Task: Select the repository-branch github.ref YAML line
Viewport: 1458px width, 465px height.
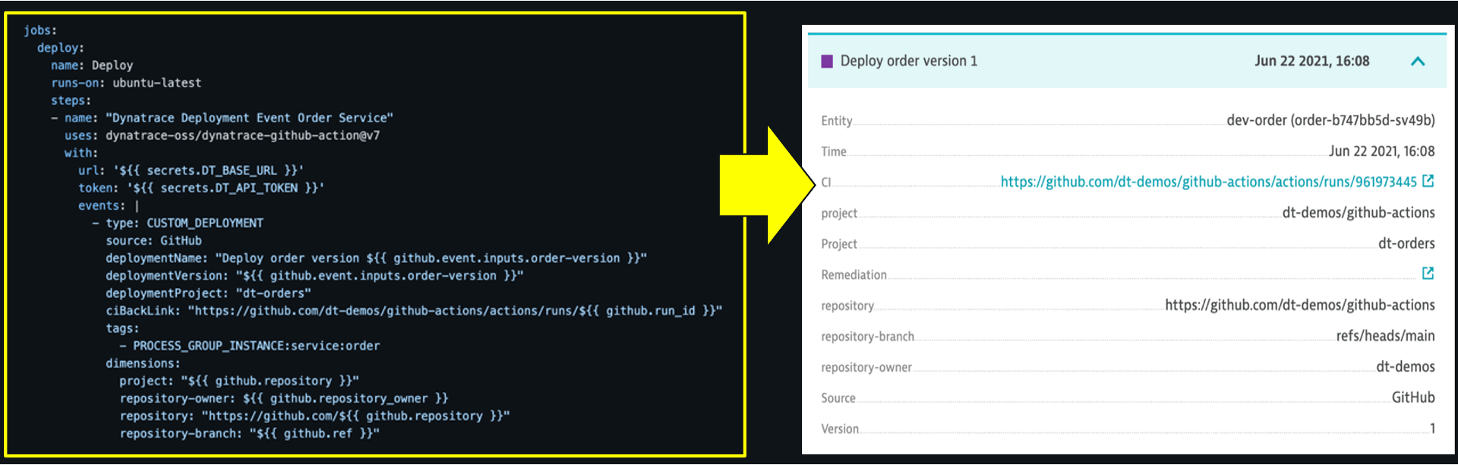Action: coord(249,433)
